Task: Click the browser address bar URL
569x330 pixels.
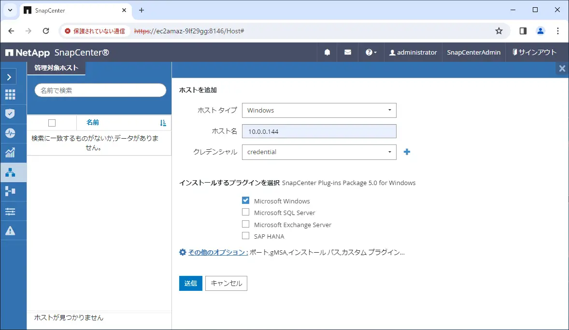Action: point(189,31)
